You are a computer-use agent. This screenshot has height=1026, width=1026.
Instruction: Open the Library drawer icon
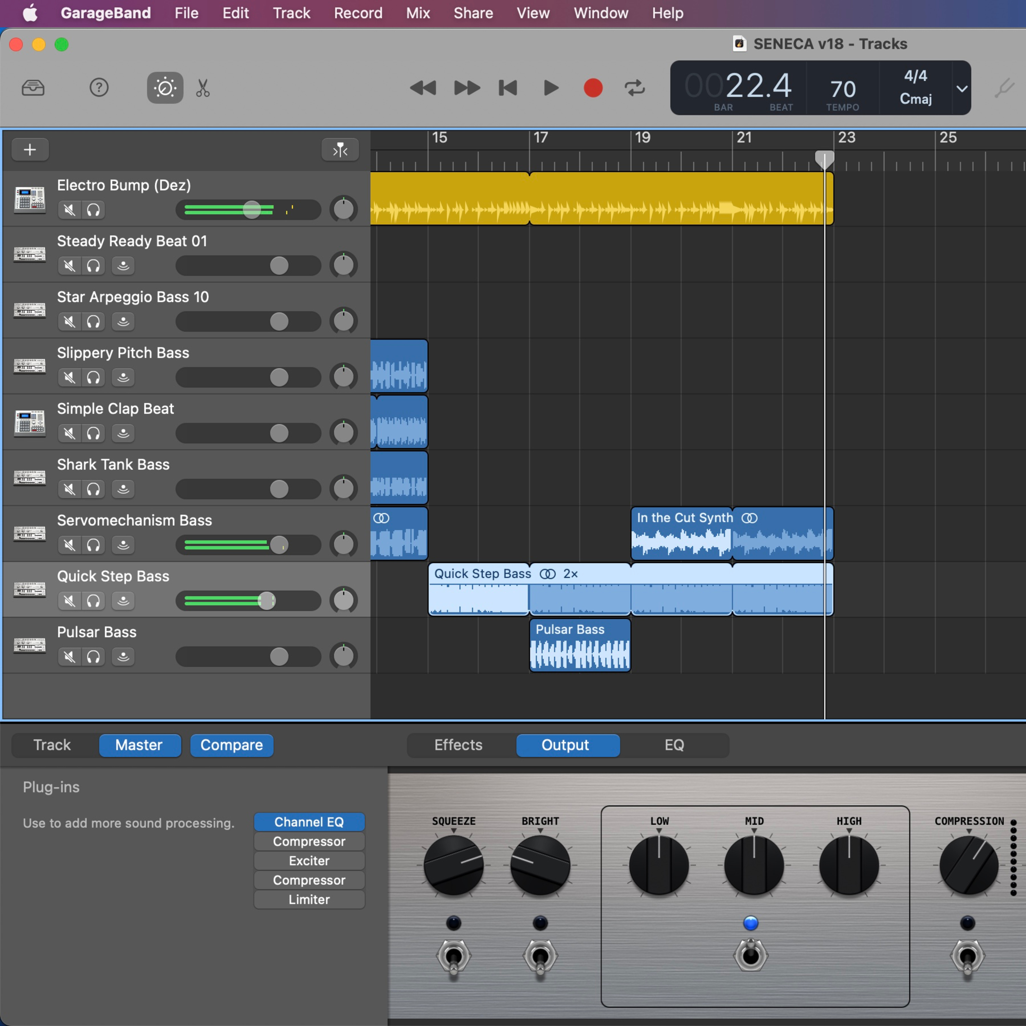[33, 88]
